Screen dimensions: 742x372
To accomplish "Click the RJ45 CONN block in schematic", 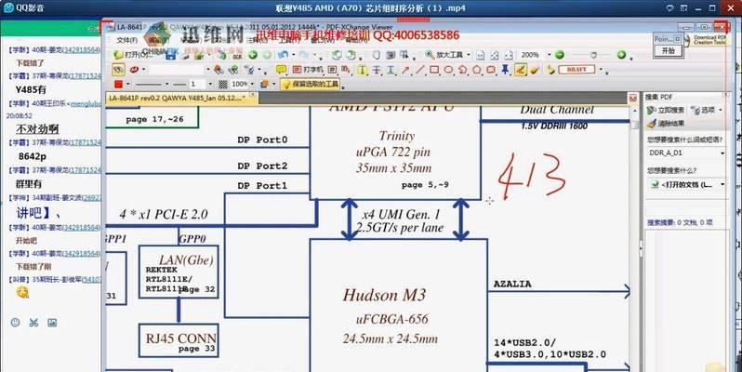I will 179,340.
